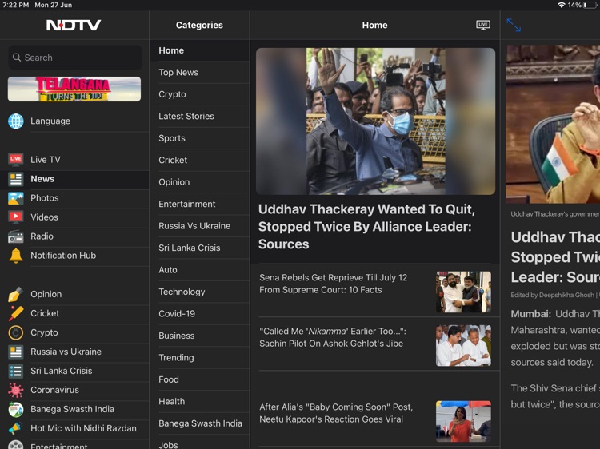600x449 pixels.
Task: Open the Uddhav Thackeray headline story
Action: tap(366, 227)
